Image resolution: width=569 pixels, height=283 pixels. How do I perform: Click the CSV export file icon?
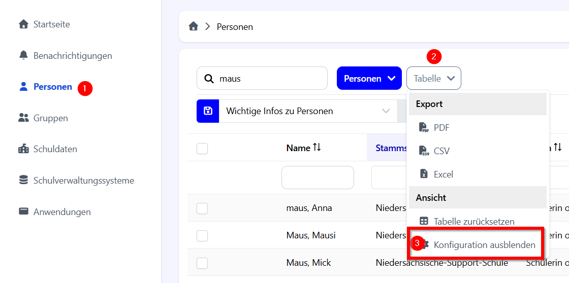point(424,151)
